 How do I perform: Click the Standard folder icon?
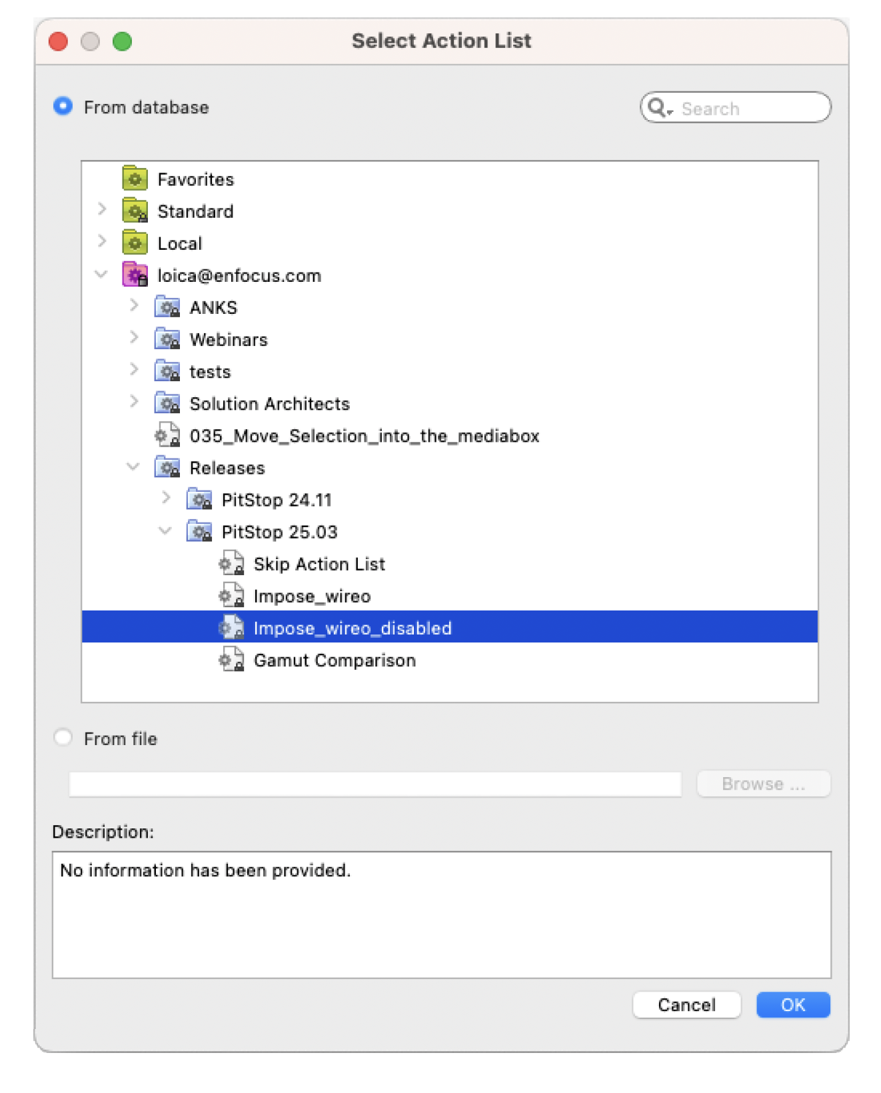pos(135,211)
